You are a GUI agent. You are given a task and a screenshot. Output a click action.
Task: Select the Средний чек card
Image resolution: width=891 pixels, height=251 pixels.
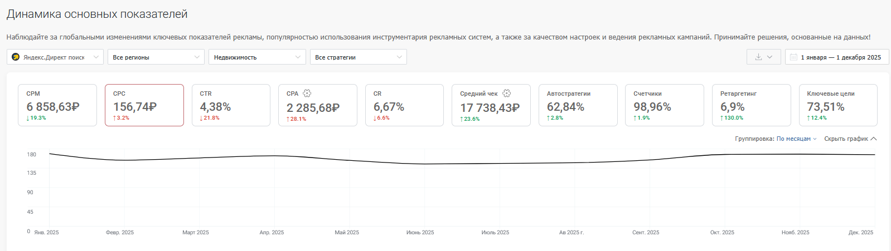(491, 105)
